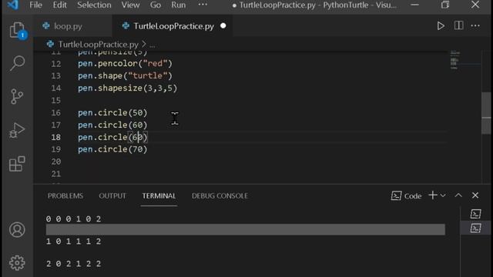Image resolution: width=493 pixels, height=277 pixels.
Task: Open the Run and Debug view icon
Action: 17,130
